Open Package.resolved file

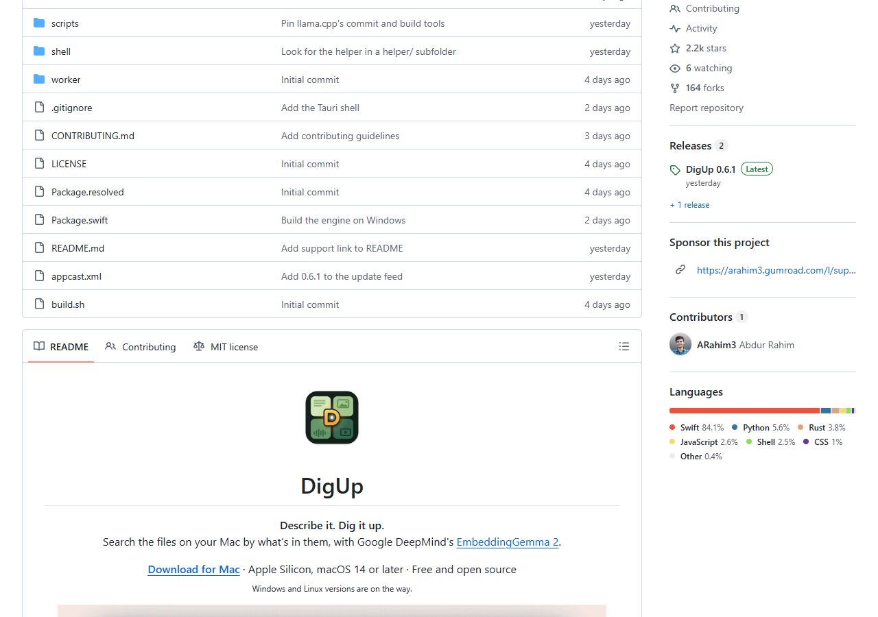pos(88,192)
